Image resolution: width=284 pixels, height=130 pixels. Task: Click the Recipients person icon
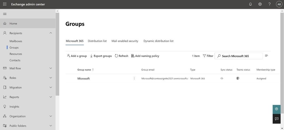point(5,33)
